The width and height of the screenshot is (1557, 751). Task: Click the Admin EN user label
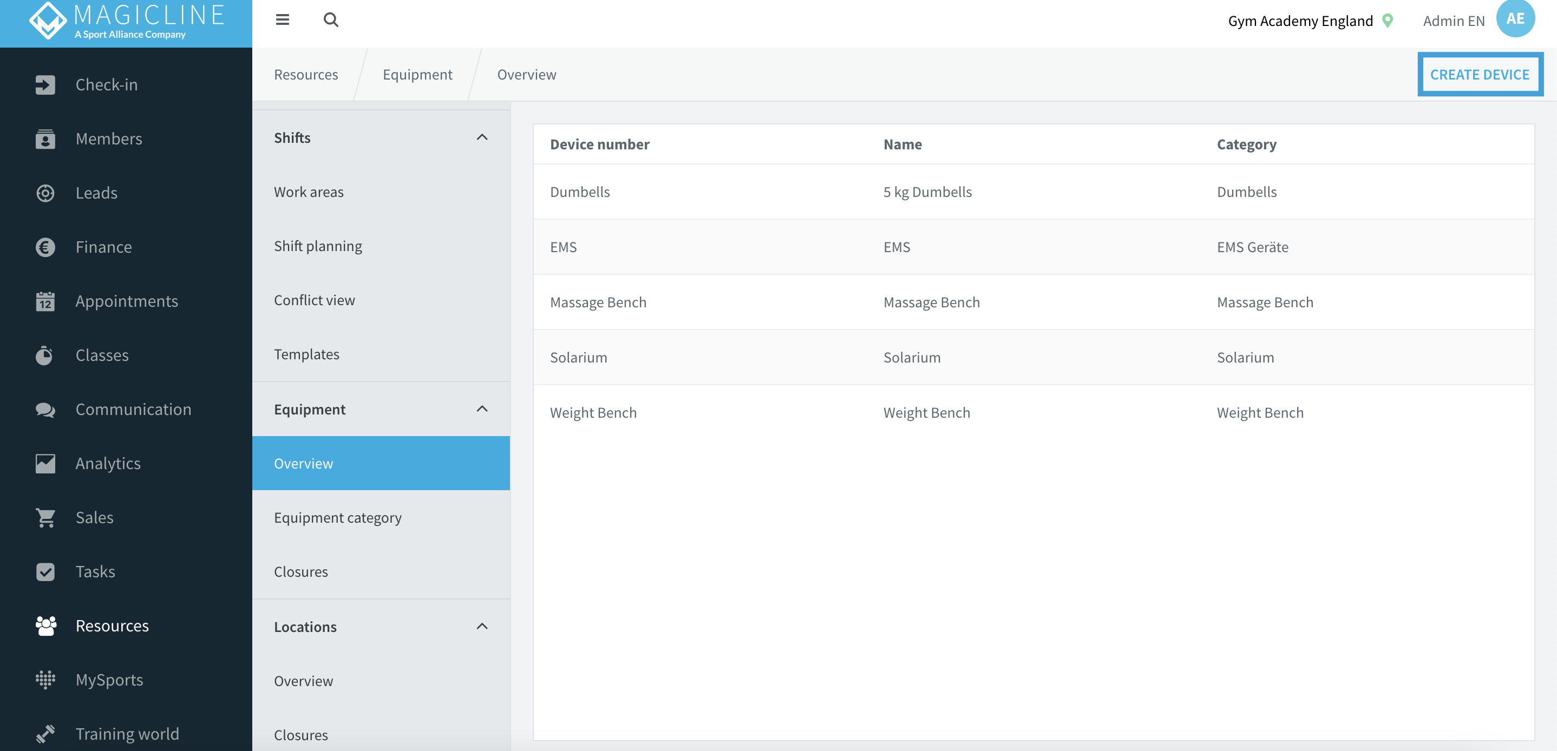(1454, 21)
